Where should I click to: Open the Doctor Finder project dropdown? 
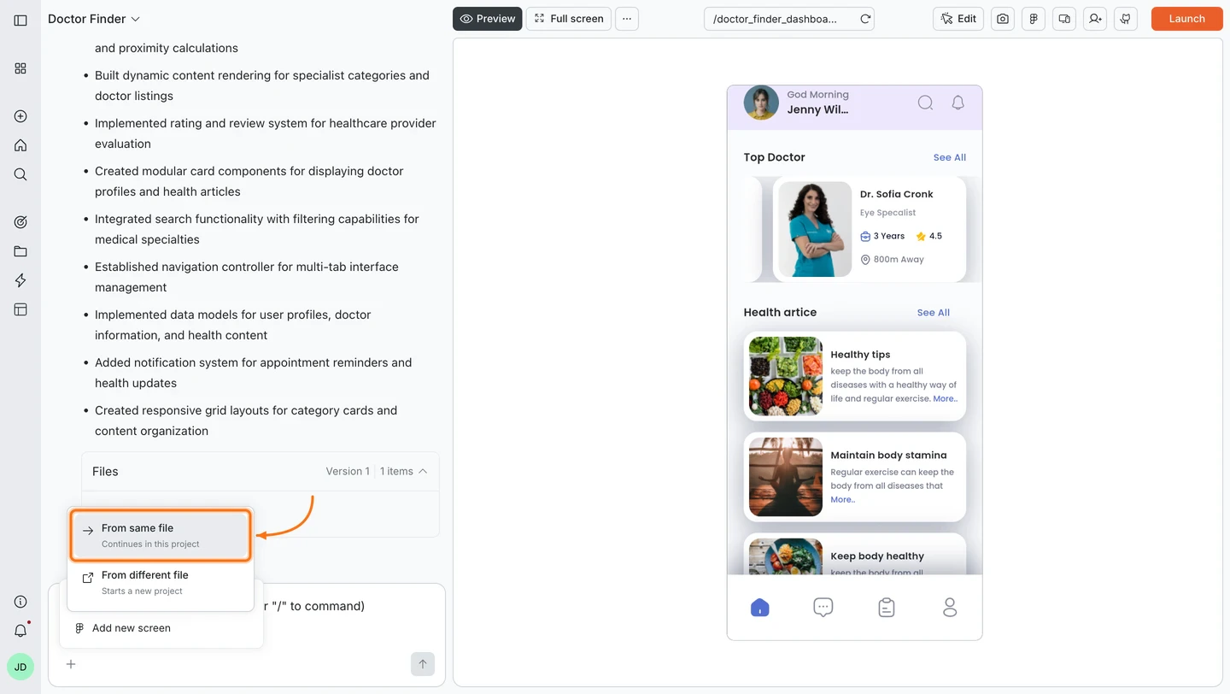(x=94, y=19)
